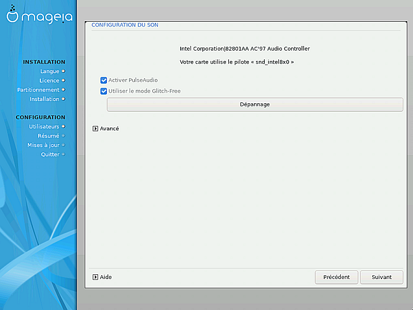Go to next step with Suivant
The image size is (413, 310).
point(382,277)
